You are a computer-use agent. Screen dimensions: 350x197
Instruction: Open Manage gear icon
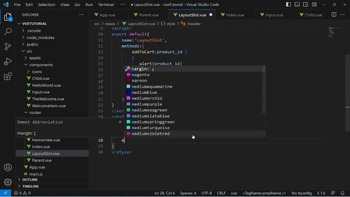pyautogui.click(x=8, y=182)
